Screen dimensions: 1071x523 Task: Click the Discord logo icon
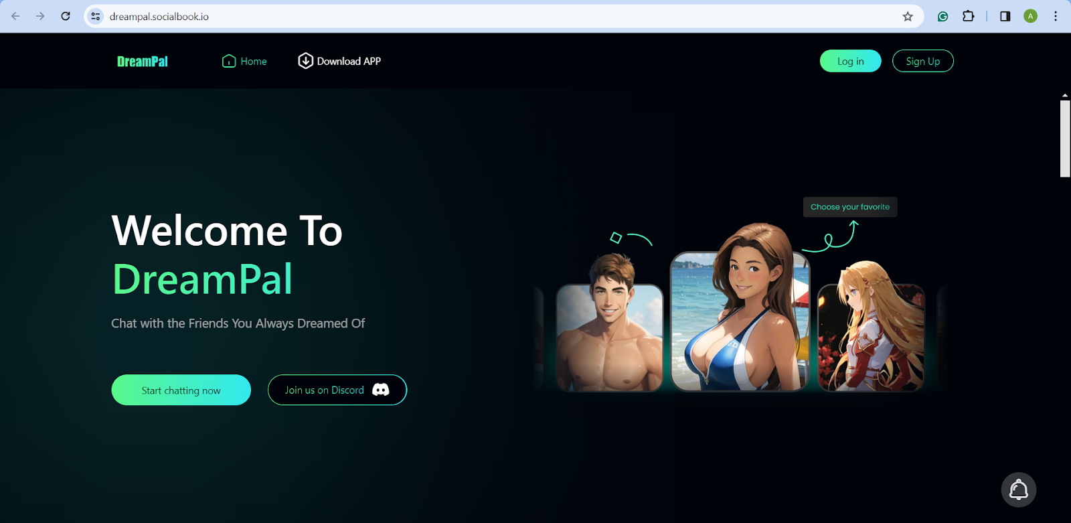point(381,390)
